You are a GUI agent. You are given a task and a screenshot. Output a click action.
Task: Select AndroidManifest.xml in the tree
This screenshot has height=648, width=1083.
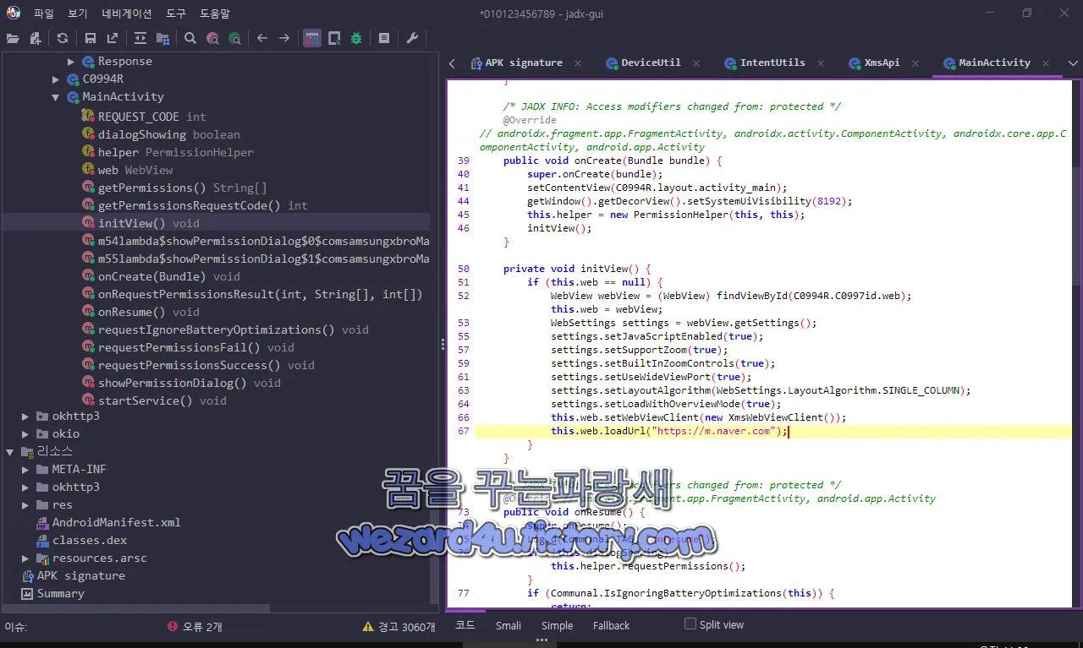(116, 522)
